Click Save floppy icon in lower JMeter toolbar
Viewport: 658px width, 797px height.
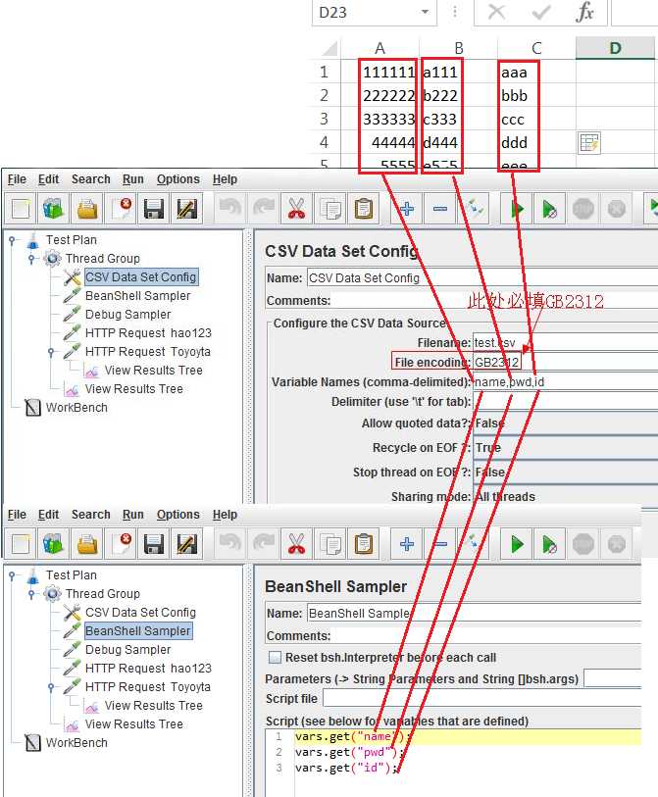[x=154, y=544]
